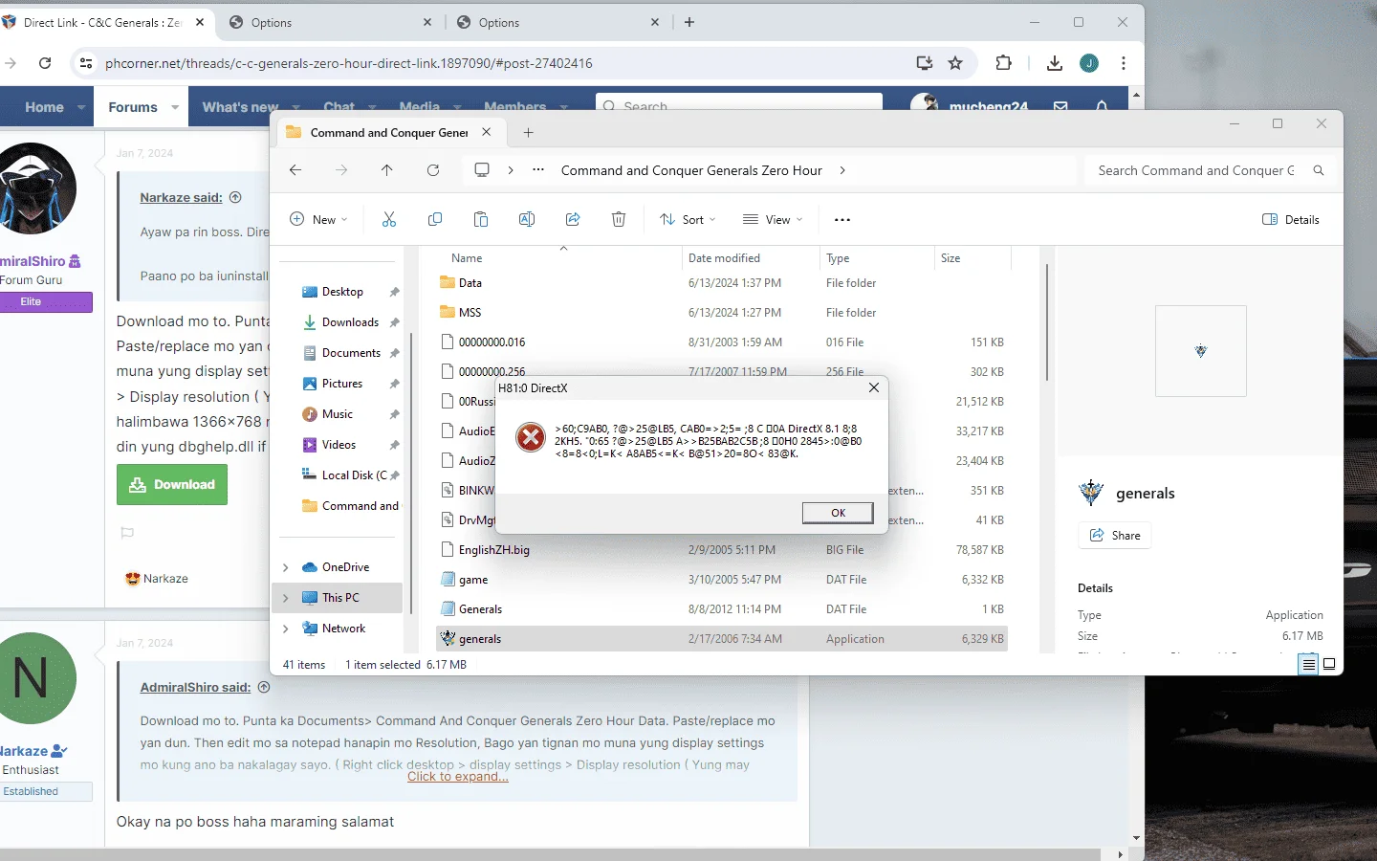
Task: Click the Chrome address bar URL
Action: click(x=349, y=63)
